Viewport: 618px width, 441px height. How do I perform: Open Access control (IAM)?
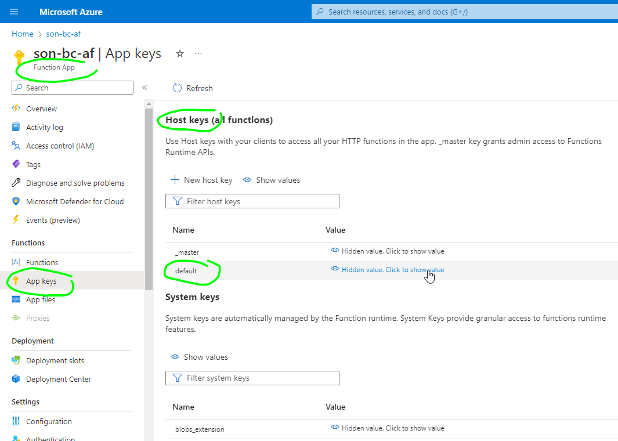tap(60, 146)
